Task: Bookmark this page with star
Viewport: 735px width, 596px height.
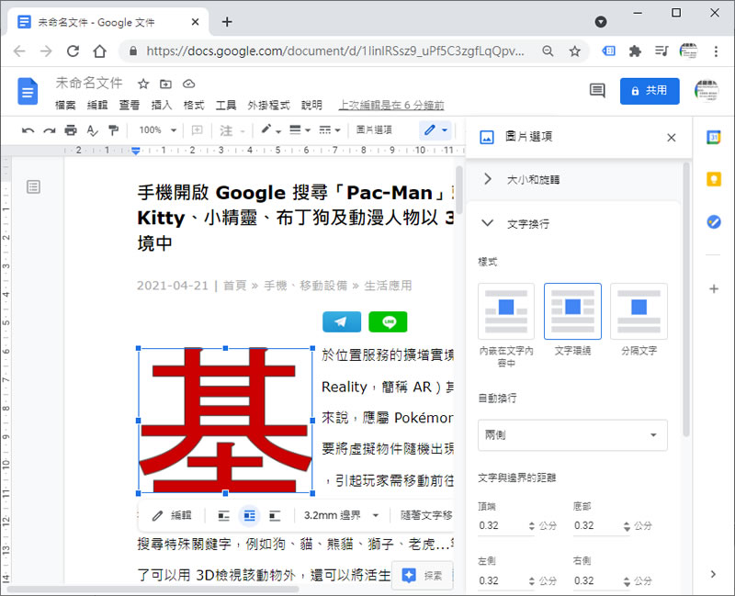Action: click(575, 51)
